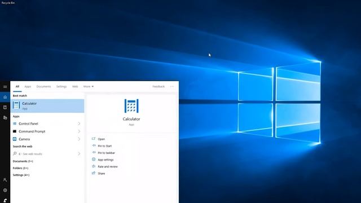Click the Pin to Start pin icon
Viewport: 361px width, 203px height.
(x=94, y=145)
